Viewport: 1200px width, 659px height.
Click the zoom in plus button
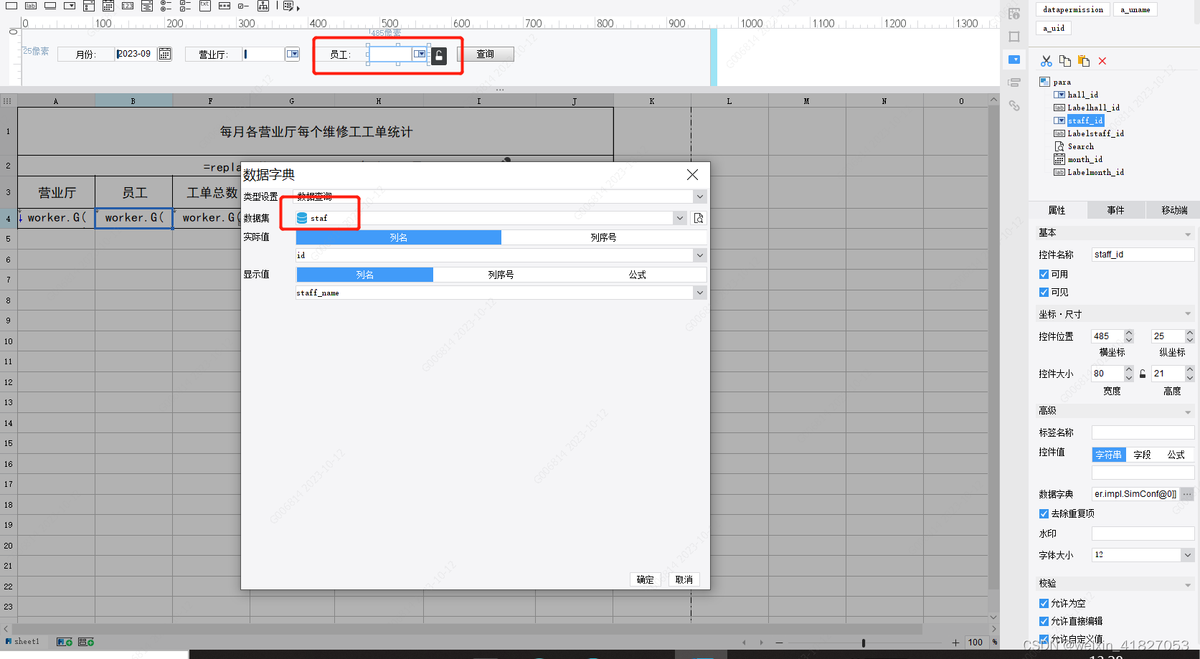[x=955, y=643]
